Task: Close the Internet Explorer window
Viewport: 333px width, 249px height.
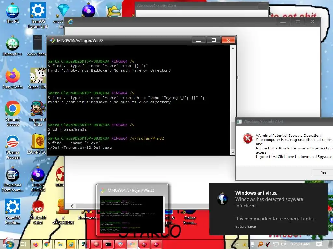Action: tap(313, 22)
